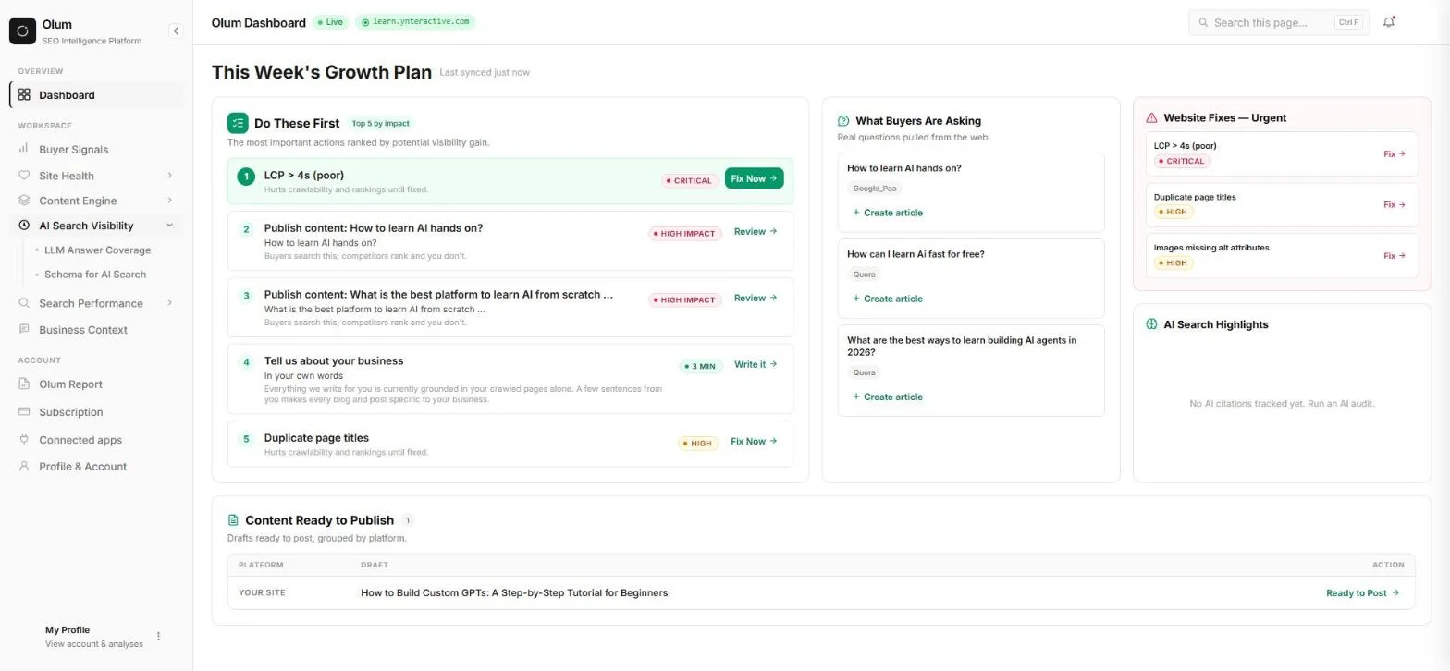This screenshot has height=671, width=1450.
Task: Click the Site Health heart icon
Action: click(x=24, y=176)
